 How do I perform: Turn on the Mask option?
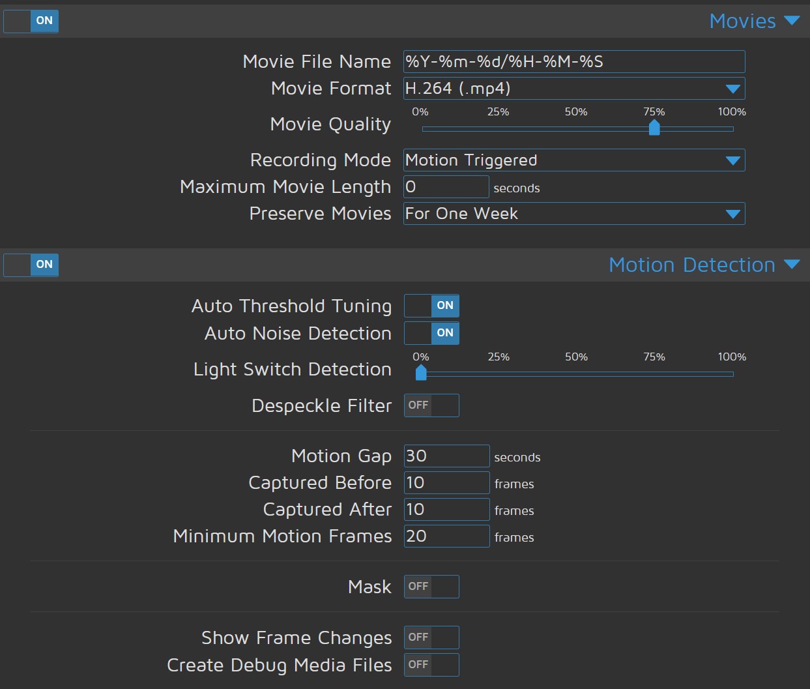click(431, 586)
